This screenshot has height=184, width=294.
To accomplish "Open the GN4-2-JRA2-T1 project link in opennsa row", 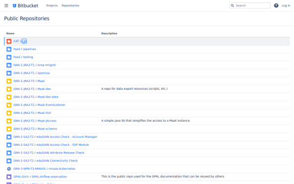I will pos(24,73).
